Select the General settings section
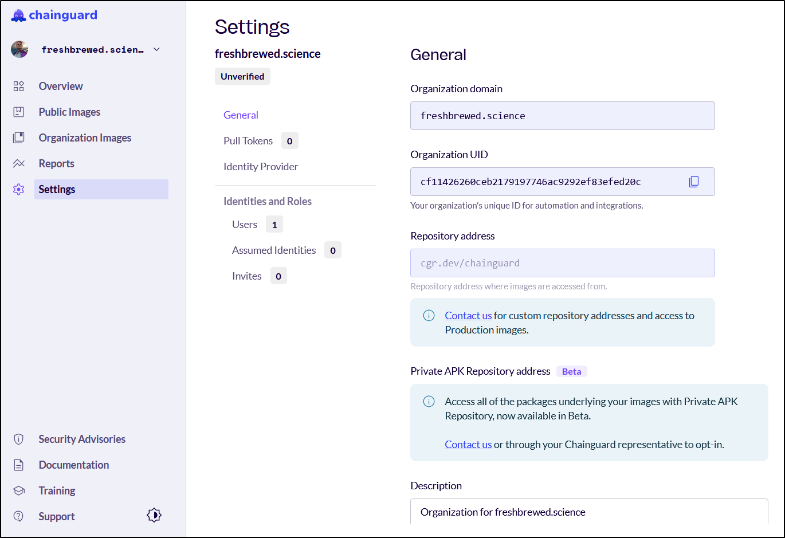 coord(241,115)
